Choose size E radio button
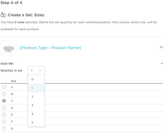The width and height of the screenshot is (167, 133). pos(4,114)
